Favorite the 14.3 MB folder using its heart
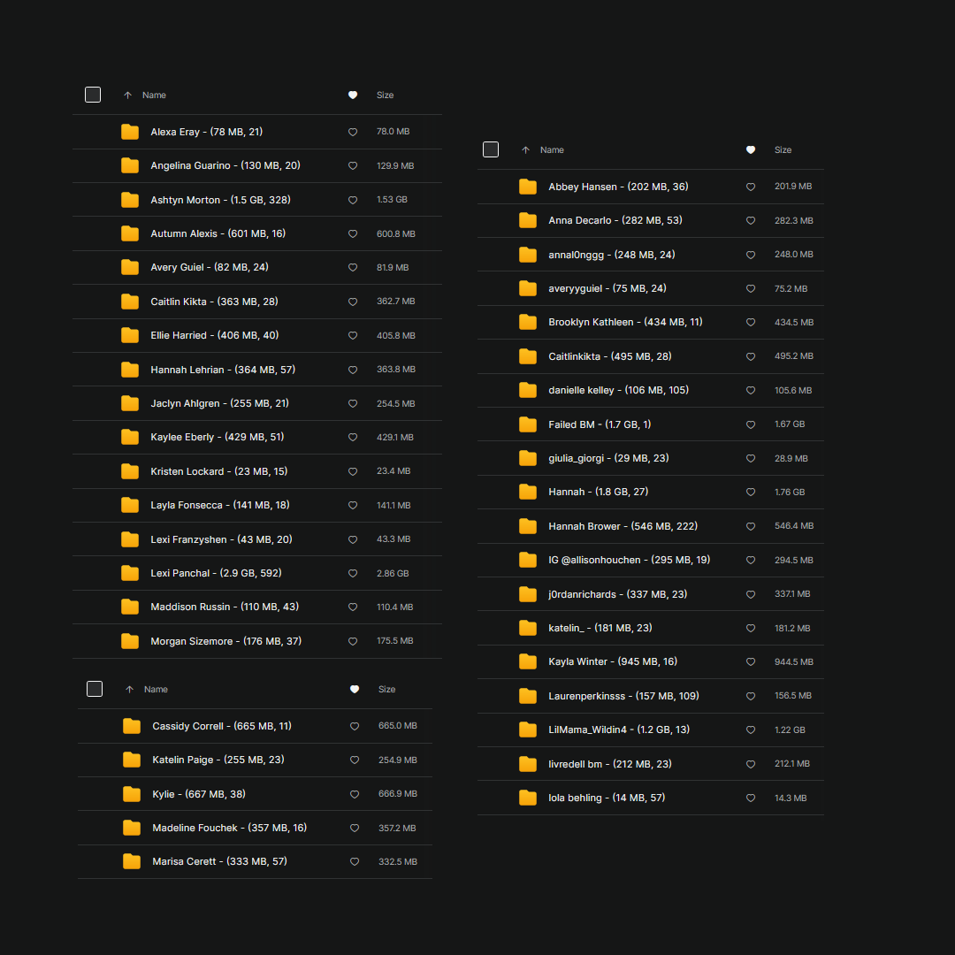 point(751,798)
